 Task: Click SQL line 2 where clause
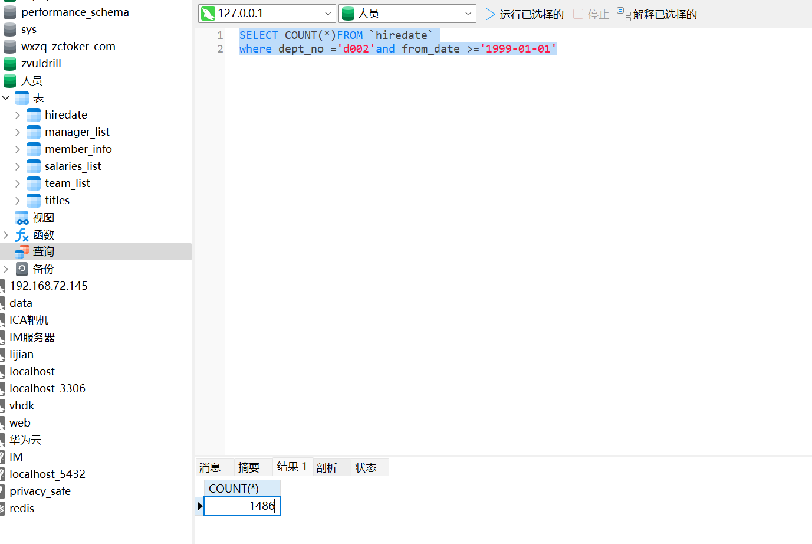click(x=398, y=49)
